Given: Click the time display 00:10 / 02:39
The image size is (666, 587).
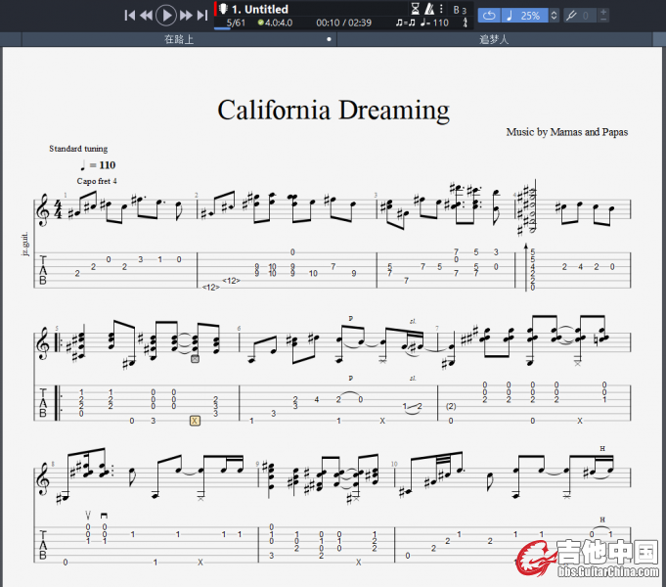Looking at the screenshot, I should tap(343, 23).
